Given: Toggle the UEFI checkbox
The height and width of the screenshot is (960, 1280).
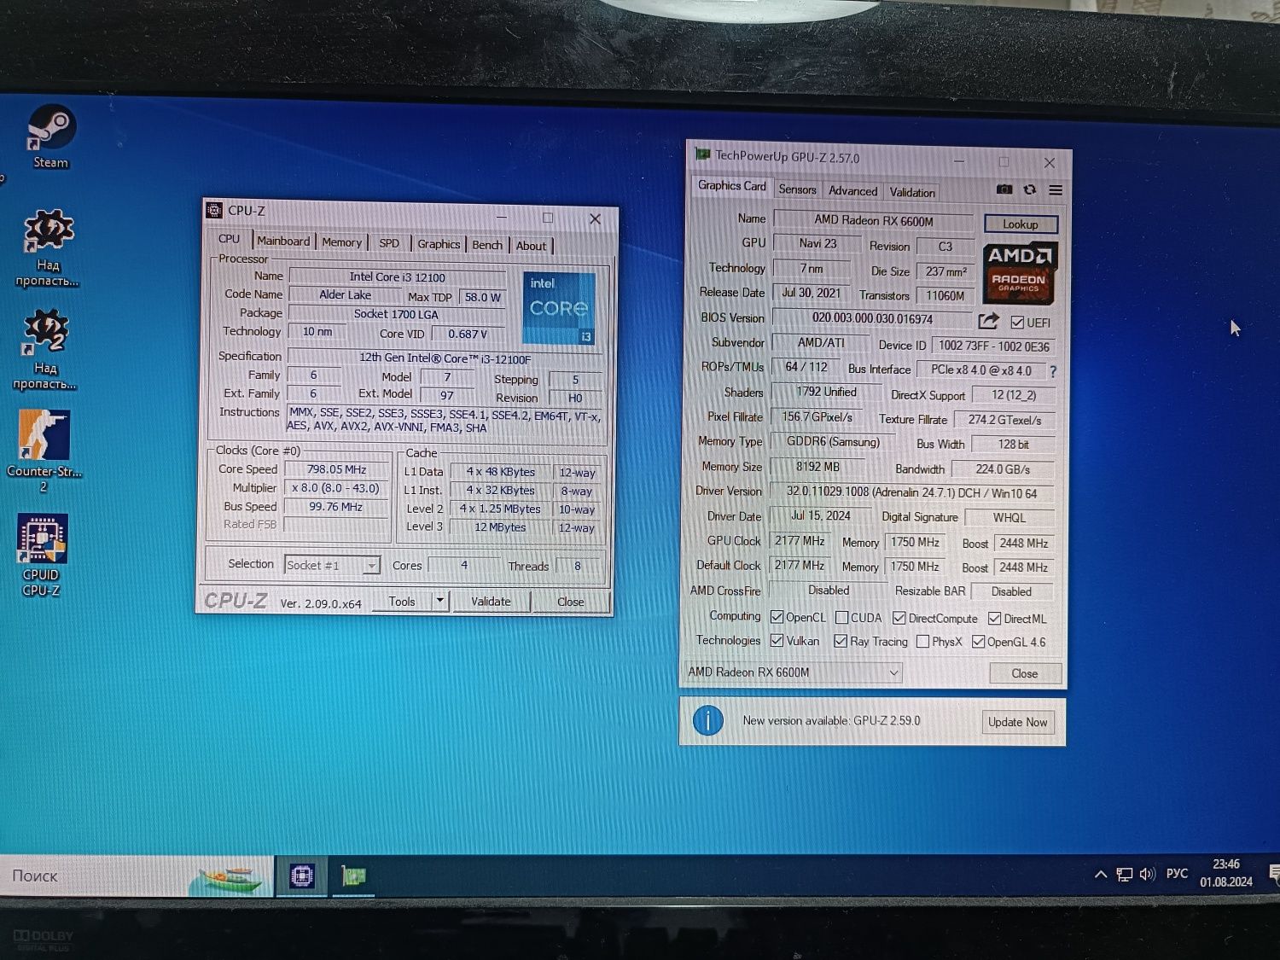Looking at the screenshot, I should click(x=1017, y=323).
